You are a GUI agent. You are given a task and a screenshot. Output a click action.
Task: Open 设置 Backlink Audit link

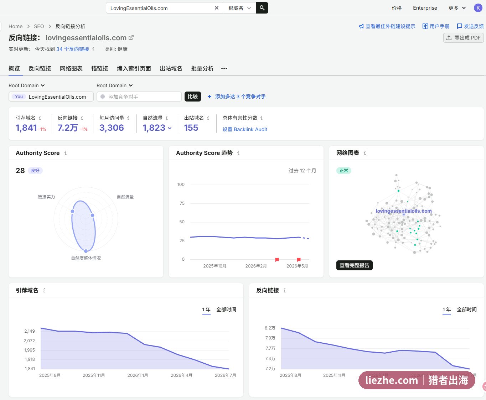pos(245,129)
